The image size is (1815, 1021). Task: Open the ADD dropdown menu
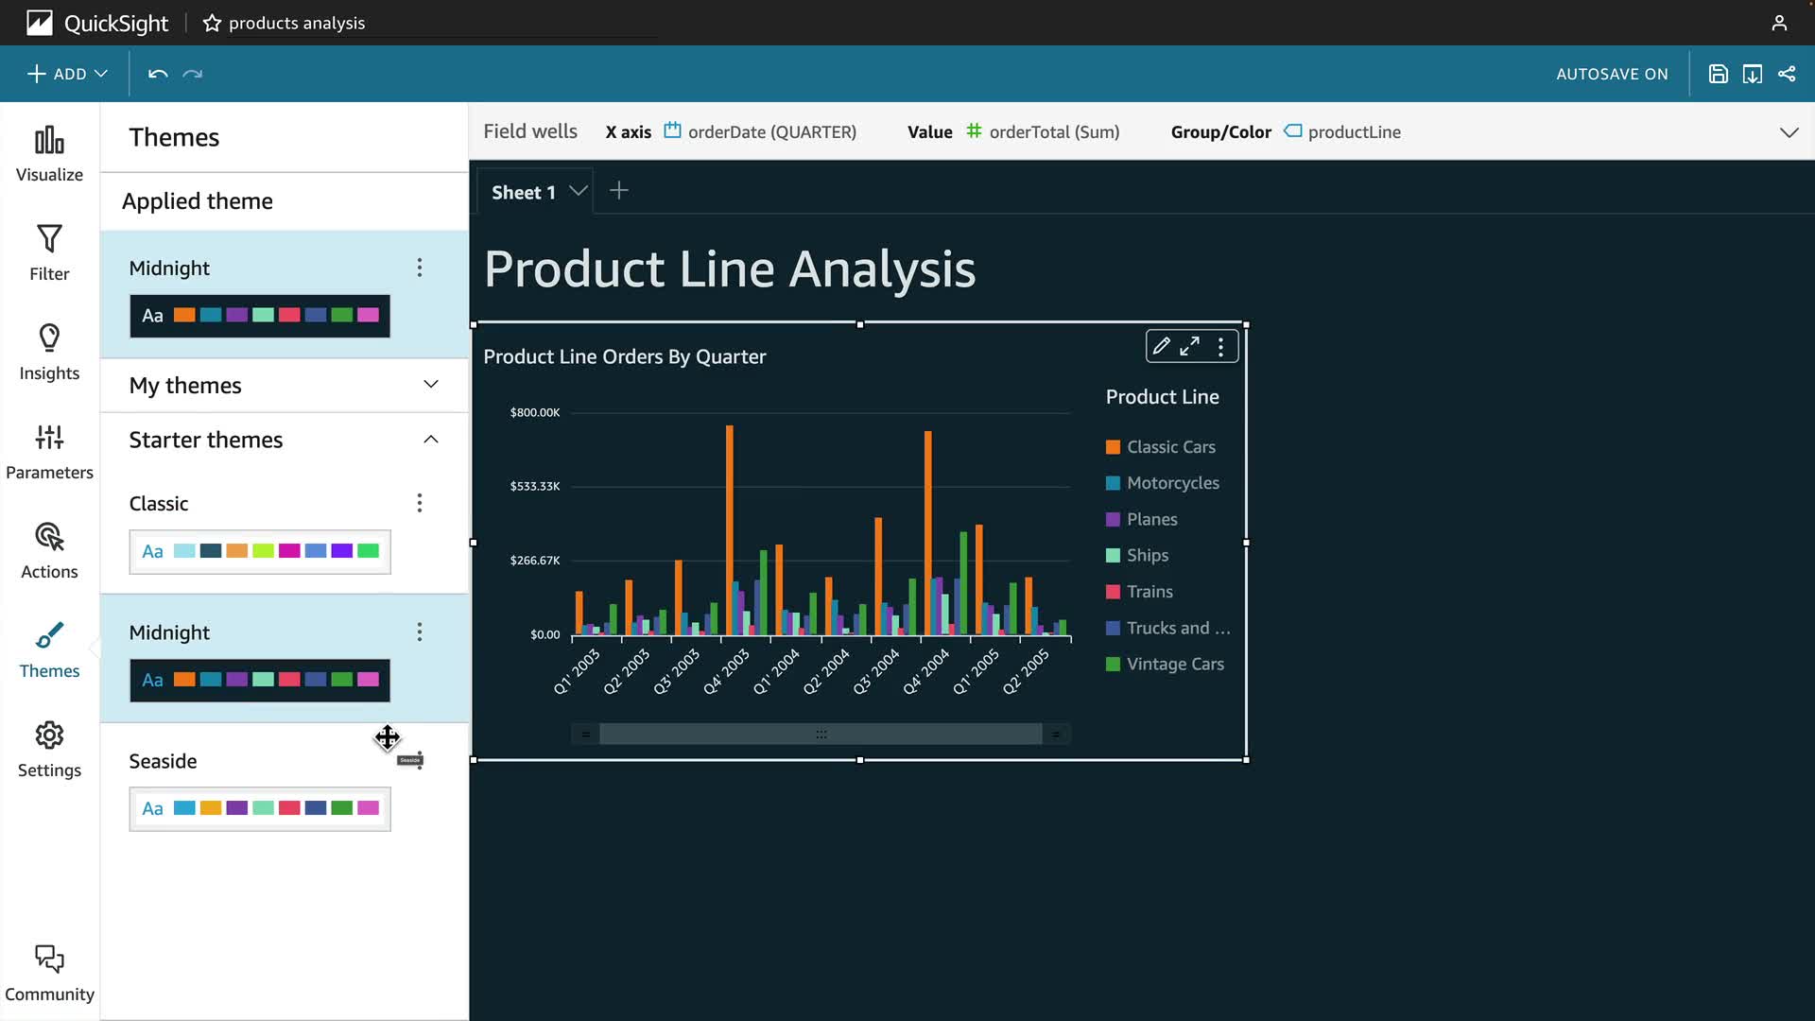coord(67,74)
